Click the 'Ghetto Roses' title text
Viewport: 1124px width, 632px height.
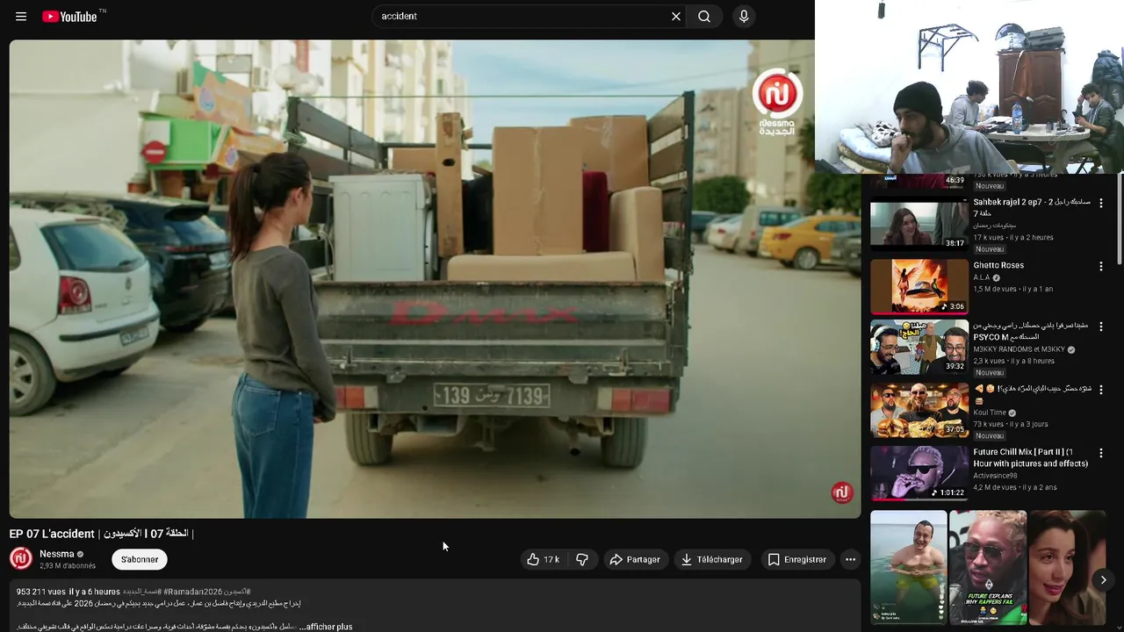coord(998,265)
